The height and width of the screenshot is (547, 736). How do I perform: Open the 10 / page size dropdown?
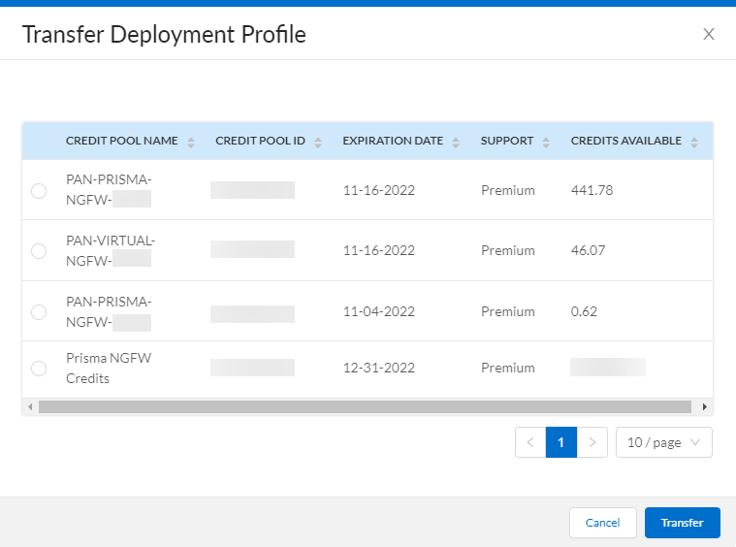pos(664,442)
